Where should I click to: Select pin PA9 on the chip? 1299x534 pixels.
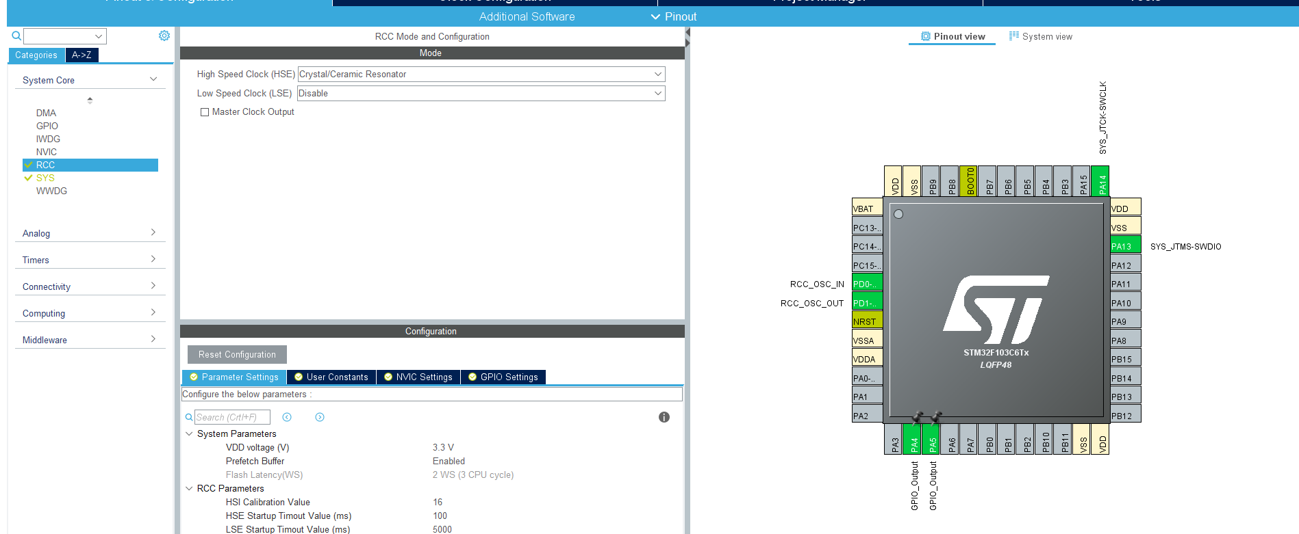click(x=1125, y=321)
